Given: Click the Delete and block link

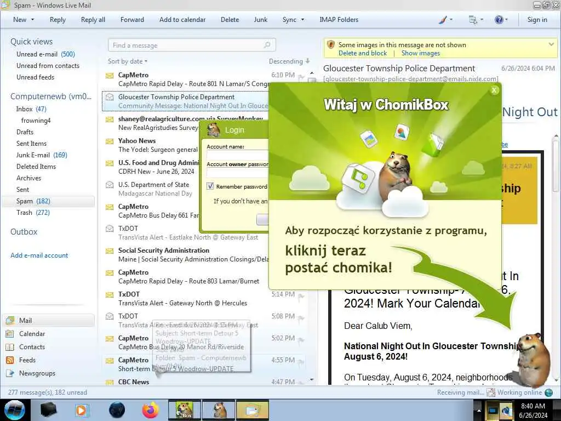Looking at the screenshot, I should click(x=363, y=53).
